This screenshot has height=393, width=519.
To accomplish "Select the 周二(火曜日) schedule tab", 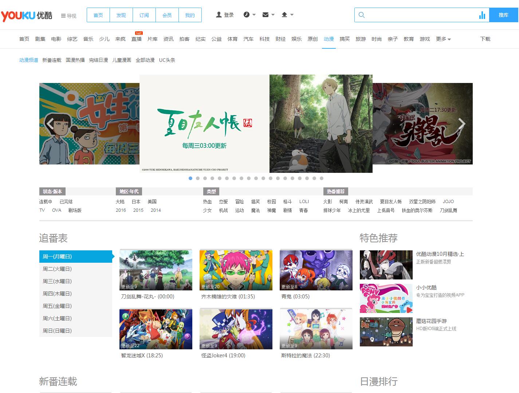I will coord(76,269).
